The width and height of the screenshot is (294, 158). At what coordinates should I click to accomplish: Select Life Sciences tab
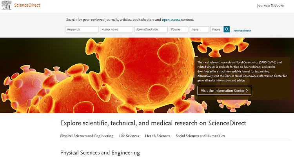pos(129,136)
